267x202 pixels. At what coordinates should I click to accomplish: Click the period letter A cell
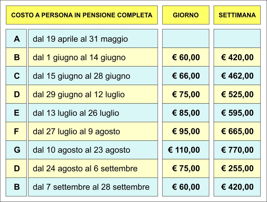click(16, 39)
